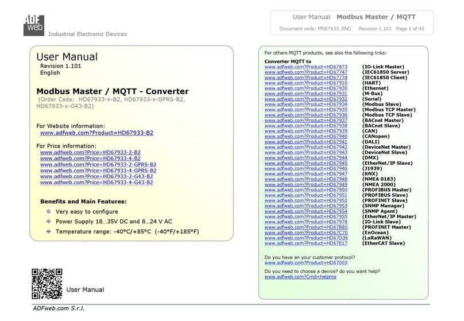The image size is (464, 321).
Task: Select 'Page 1 of 45' header text
Action: click(x=410, y=29)
